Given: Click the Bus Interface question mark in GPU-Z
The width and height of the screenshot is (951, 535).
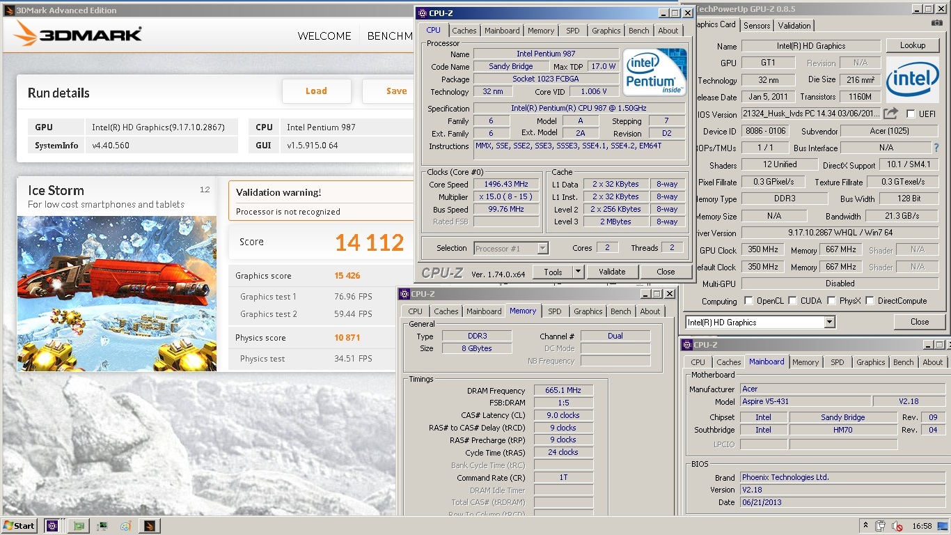Looking at the screenshot, I should pos(936,148).
